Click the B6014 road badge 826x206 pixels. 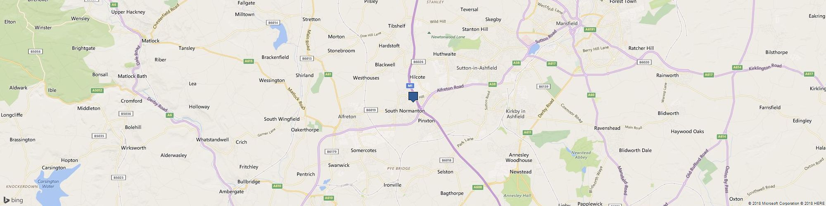click(x=273, y=23)
